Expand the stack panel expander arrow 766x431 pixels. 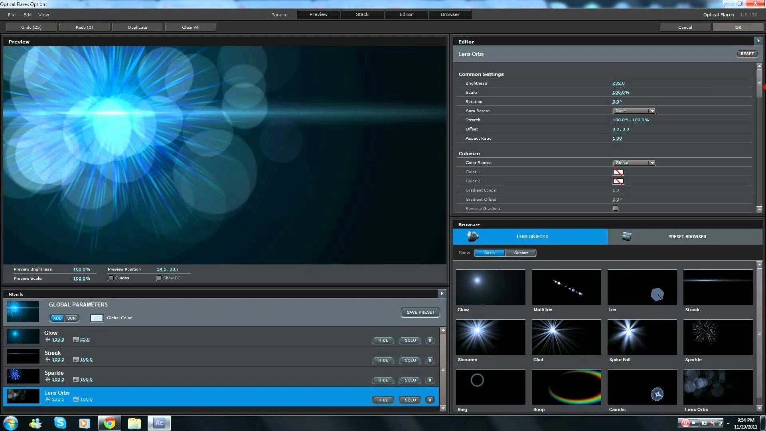coord(442,294)
